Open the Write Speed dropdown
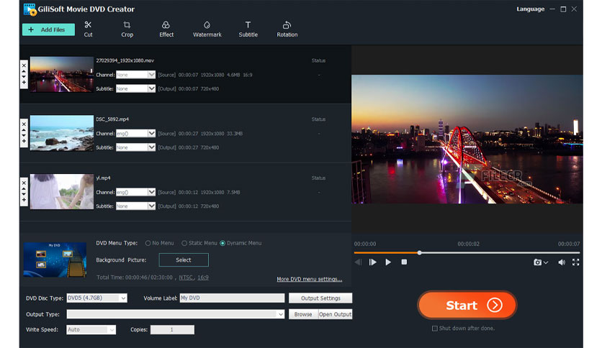The height and width of the screenshot is (348, 602). 91,329
